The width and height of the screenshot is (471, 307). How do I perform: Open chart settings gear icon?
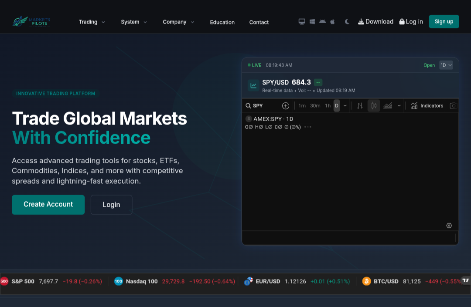(x=449, y=226)
